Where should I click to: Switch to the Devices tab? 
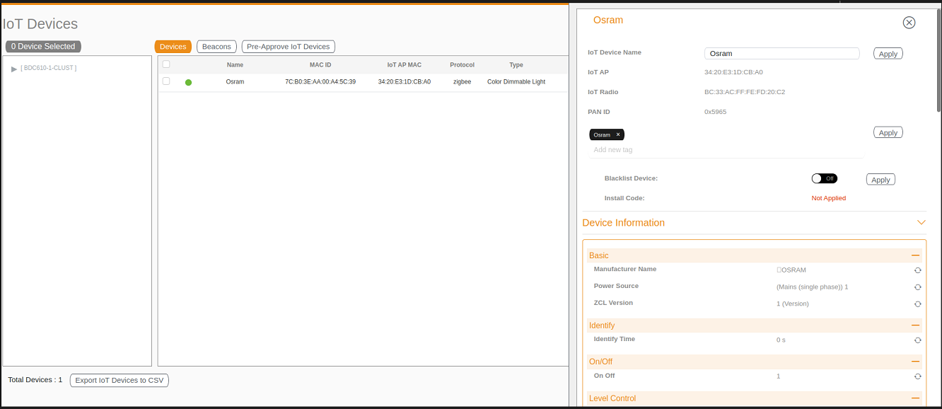coord(173,47)
